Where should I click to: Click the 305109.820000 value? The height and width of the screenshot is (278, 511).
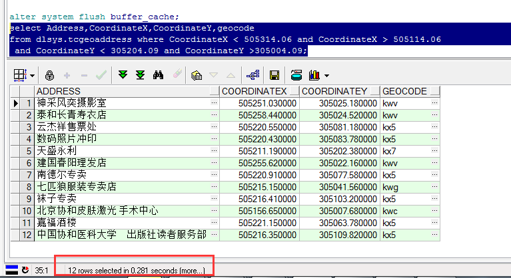pyautogui.click(x=348, y=235)
